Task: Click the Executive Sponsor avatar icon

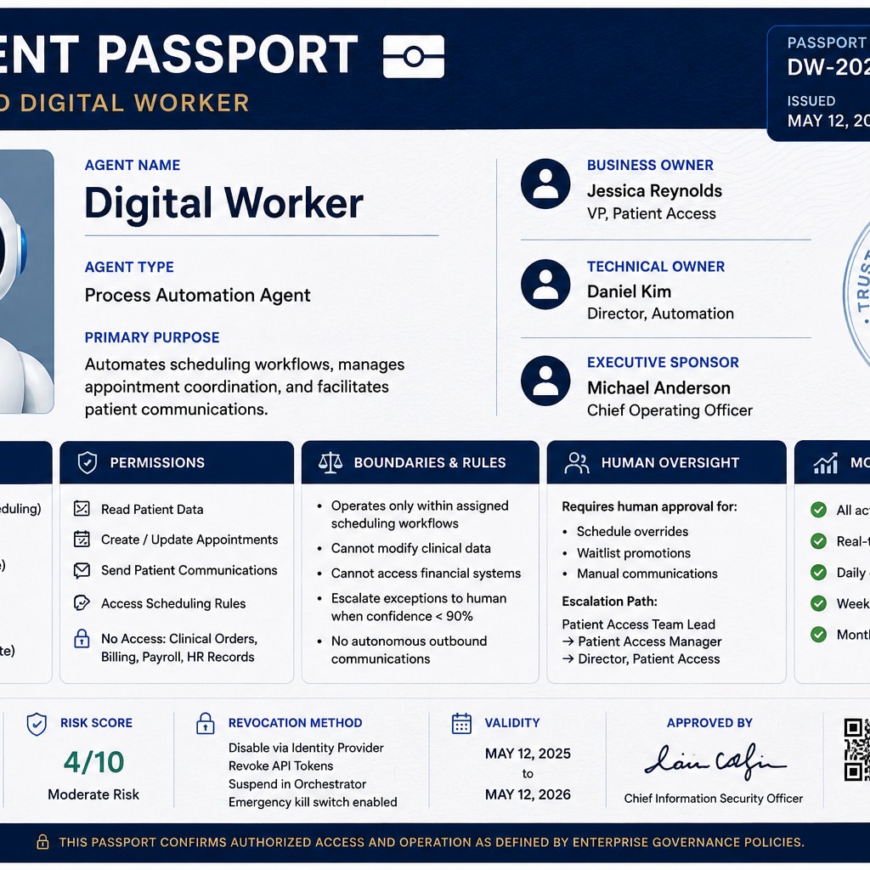Action: [x=545, y=381]
